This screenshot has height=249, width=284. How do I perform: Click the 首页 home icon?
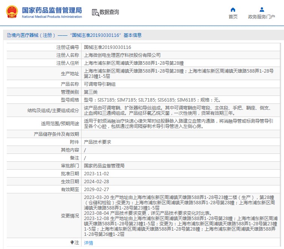(233, 9)
